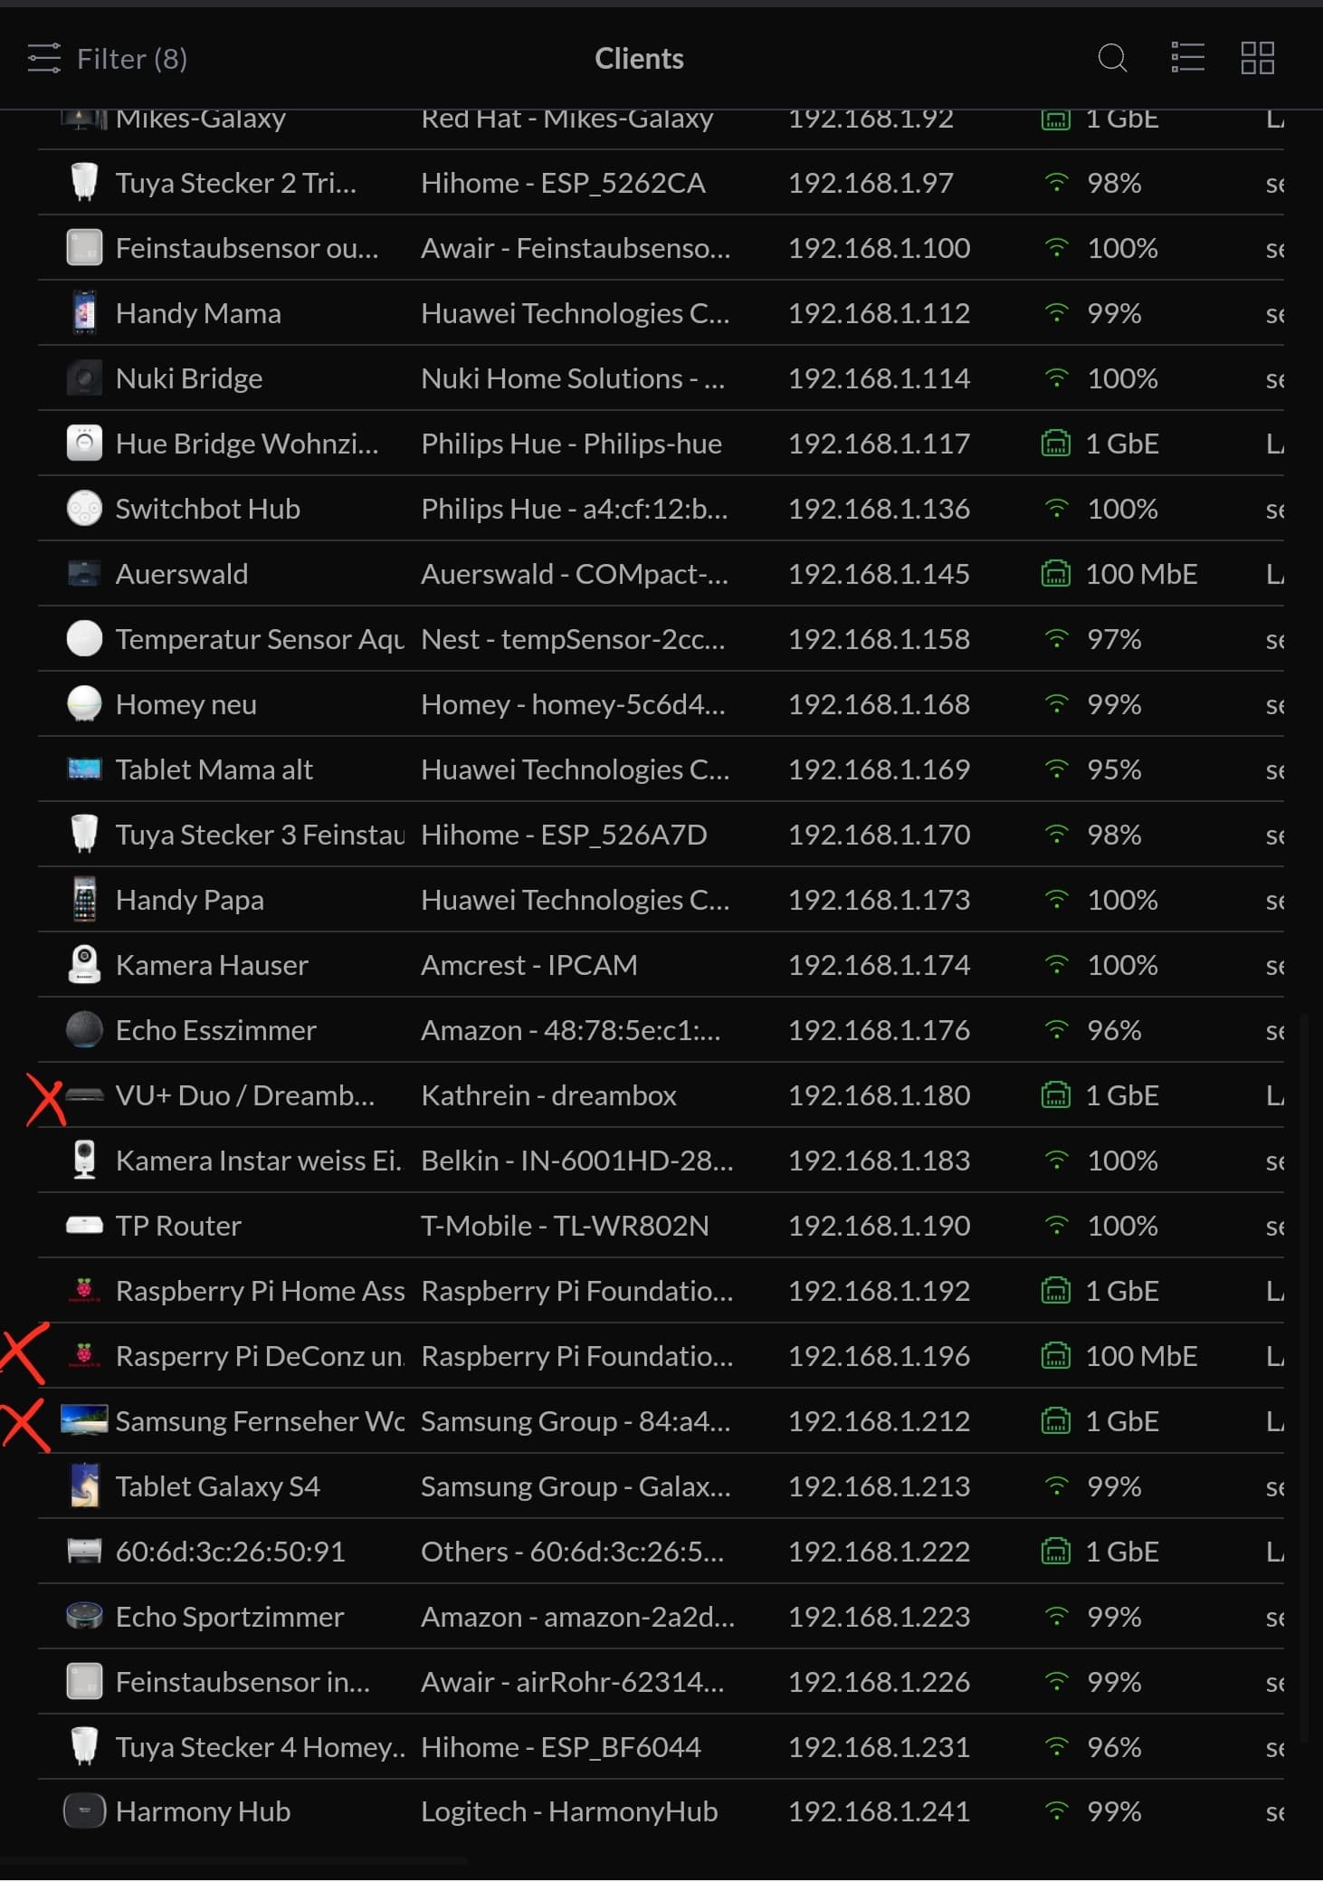This screenshot has width=1323, height=1882.
Task: Select the Nuki Bridge client name
Action: coord(189,378)
